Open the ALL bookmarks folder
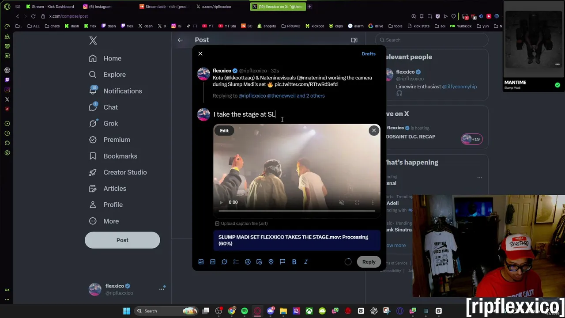The image size is (565, 318). (33, 26)
